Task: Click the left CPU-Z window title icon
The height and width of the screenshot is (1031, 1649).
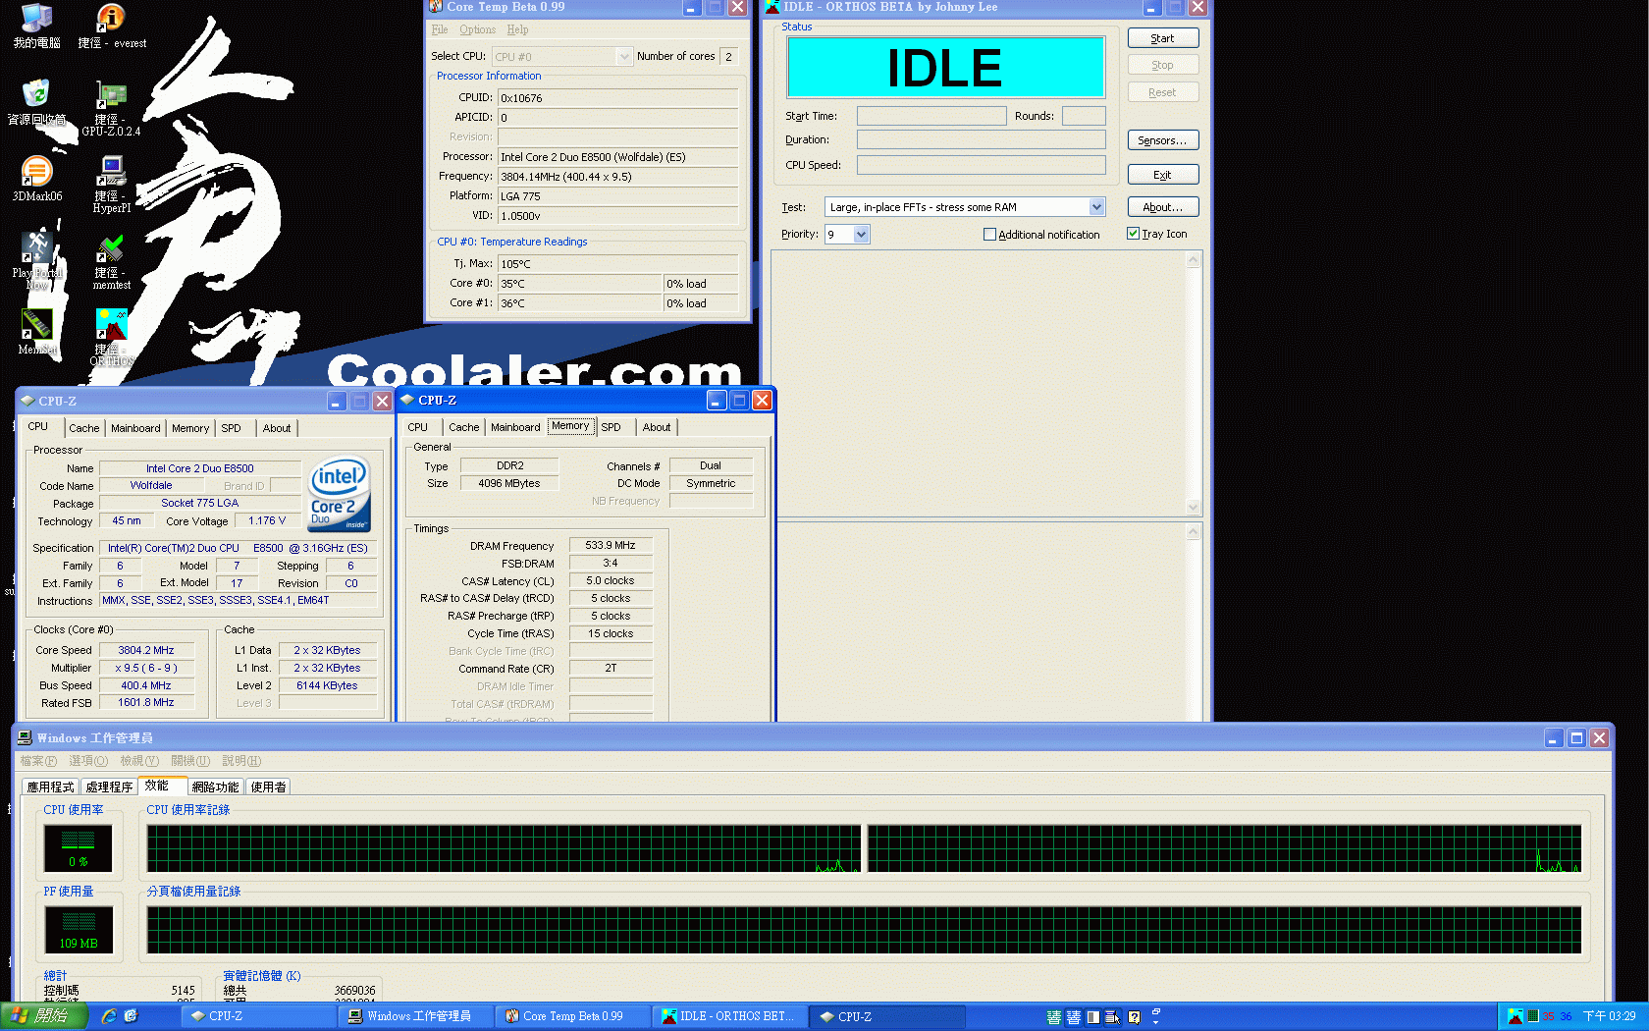Action: [x=27, y=401]
